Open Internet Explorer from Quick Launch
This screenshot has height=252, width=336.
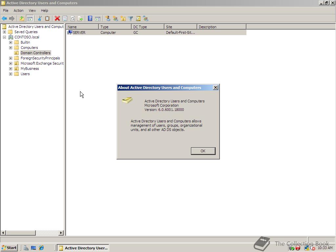coord(41,248)
